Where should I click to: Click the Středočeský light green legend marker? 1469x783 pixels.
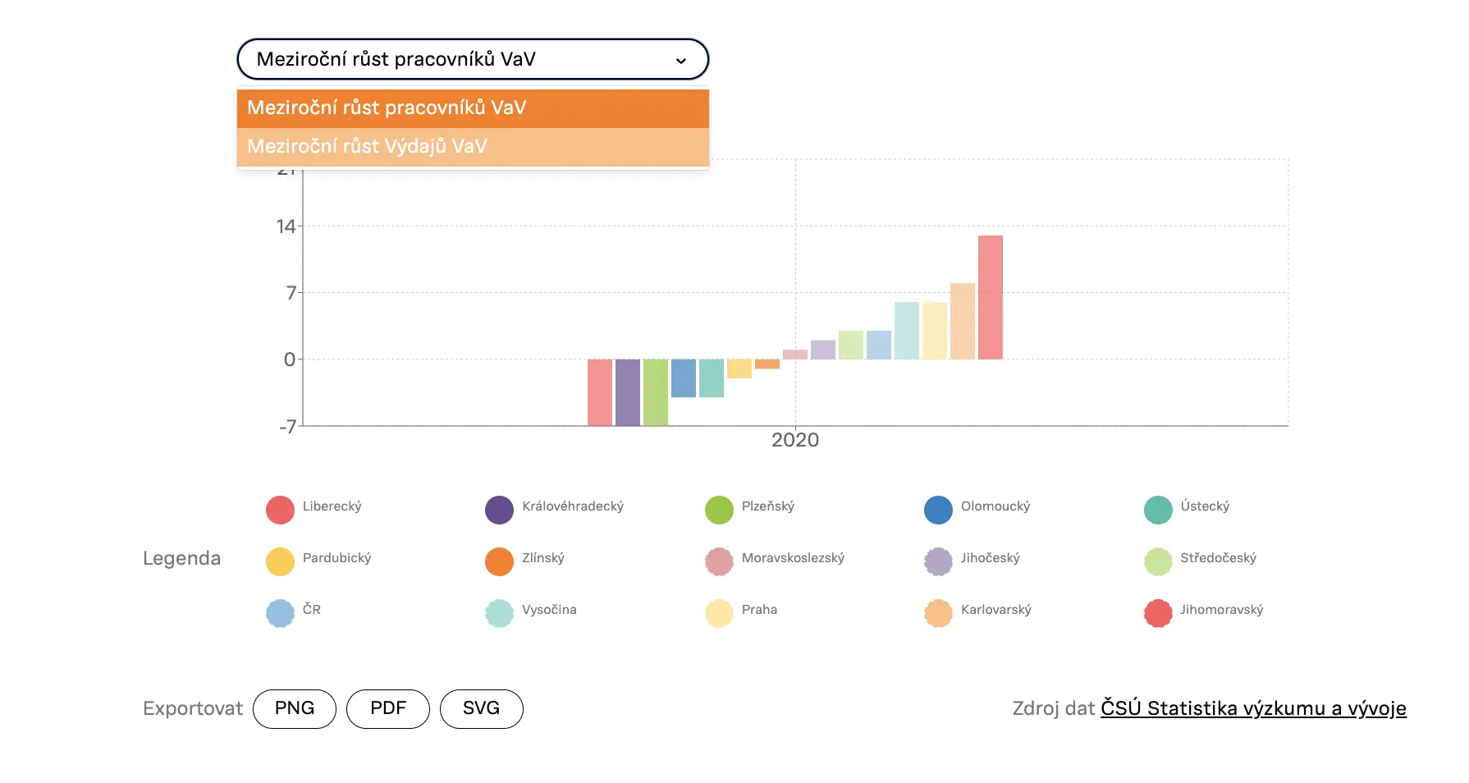pos(1158,561)
